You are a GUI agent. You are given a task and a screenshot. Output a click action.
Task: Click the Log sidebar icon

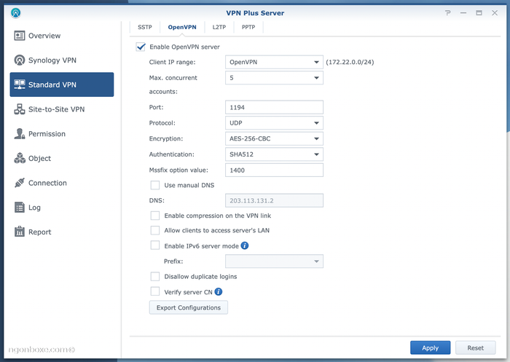point(20,208)
